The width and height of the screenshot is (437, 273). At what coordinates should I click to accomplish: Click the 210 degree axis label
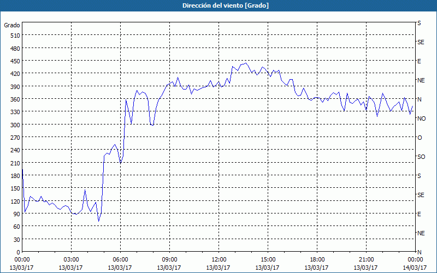point(15,163)
